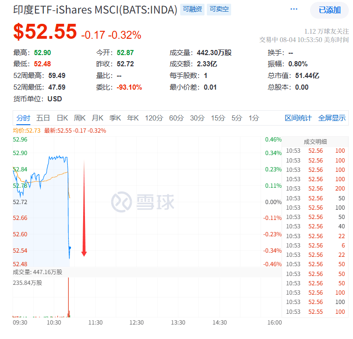The image size is (353, 339).
Task: Select the 季K chart tab
Action: 115,118
